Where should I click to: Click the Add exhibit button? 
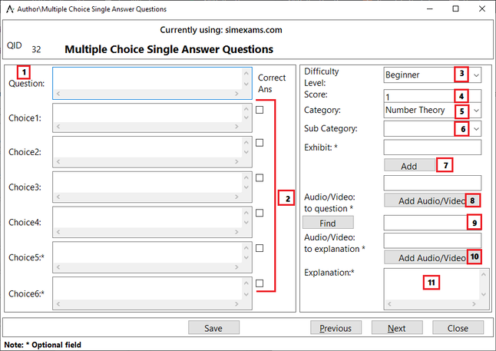coord(408,166)
